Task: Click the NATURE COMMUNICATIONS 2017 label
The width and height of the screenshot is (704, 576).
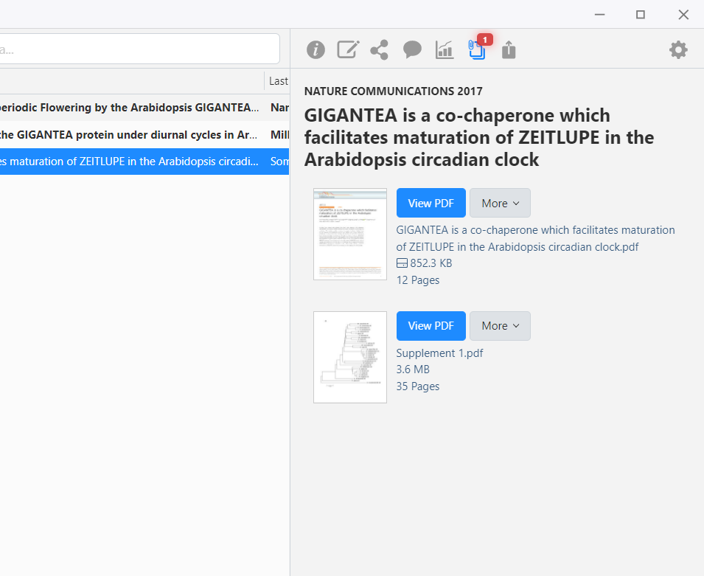Action: point(394,91)
